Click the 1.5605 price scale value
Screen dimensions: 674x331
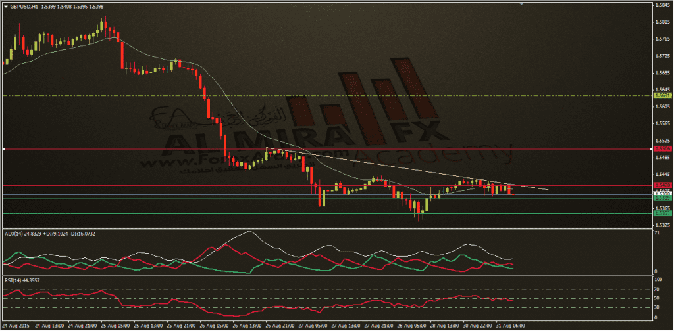point(662,106)
